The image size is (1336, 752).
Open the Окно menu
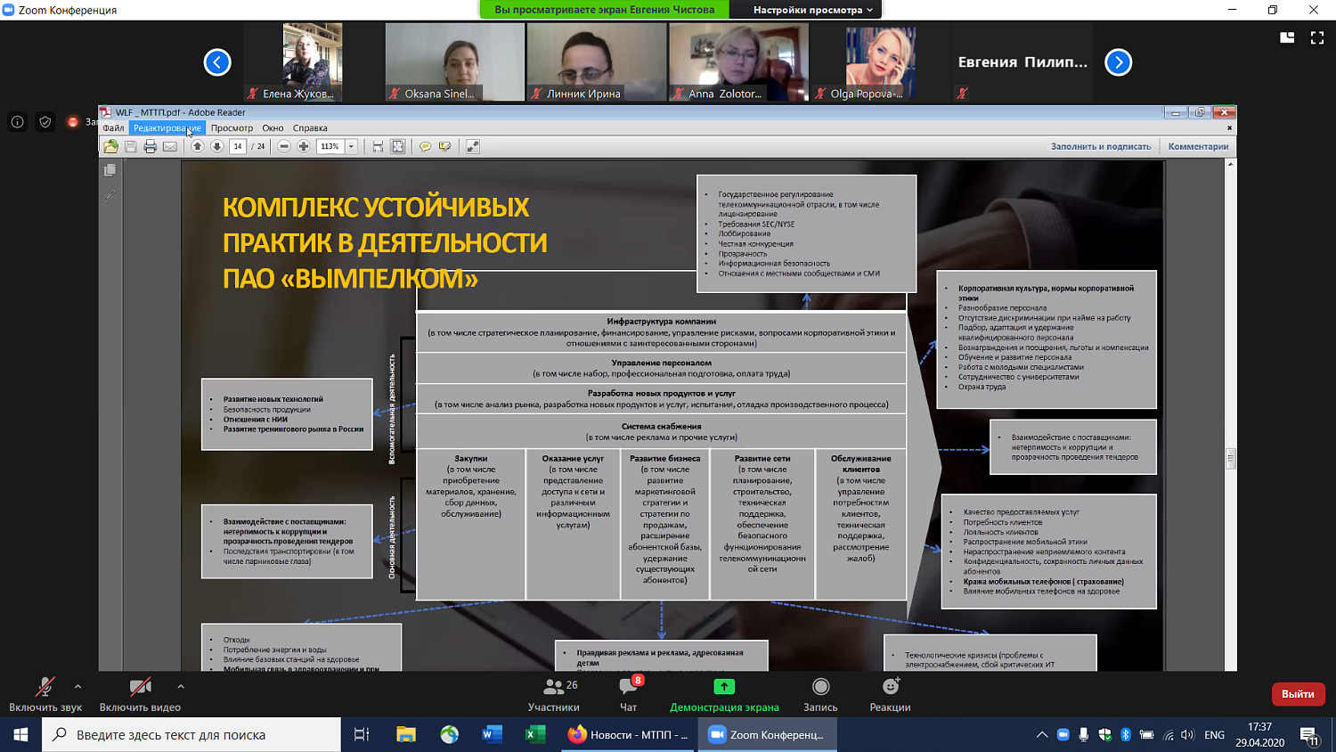273,128
